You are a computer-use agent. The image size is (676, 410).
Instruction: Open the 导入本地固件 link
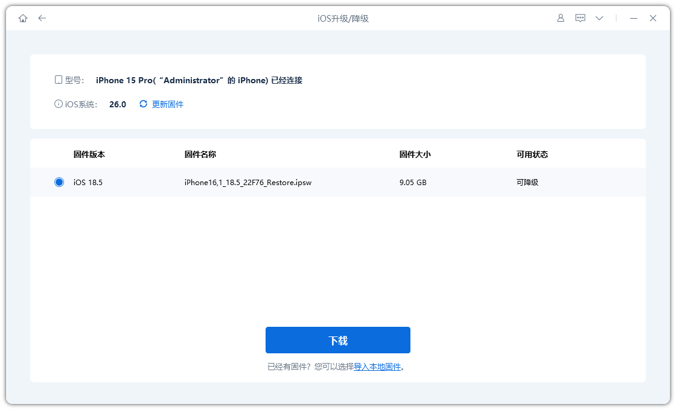[377, 367]
